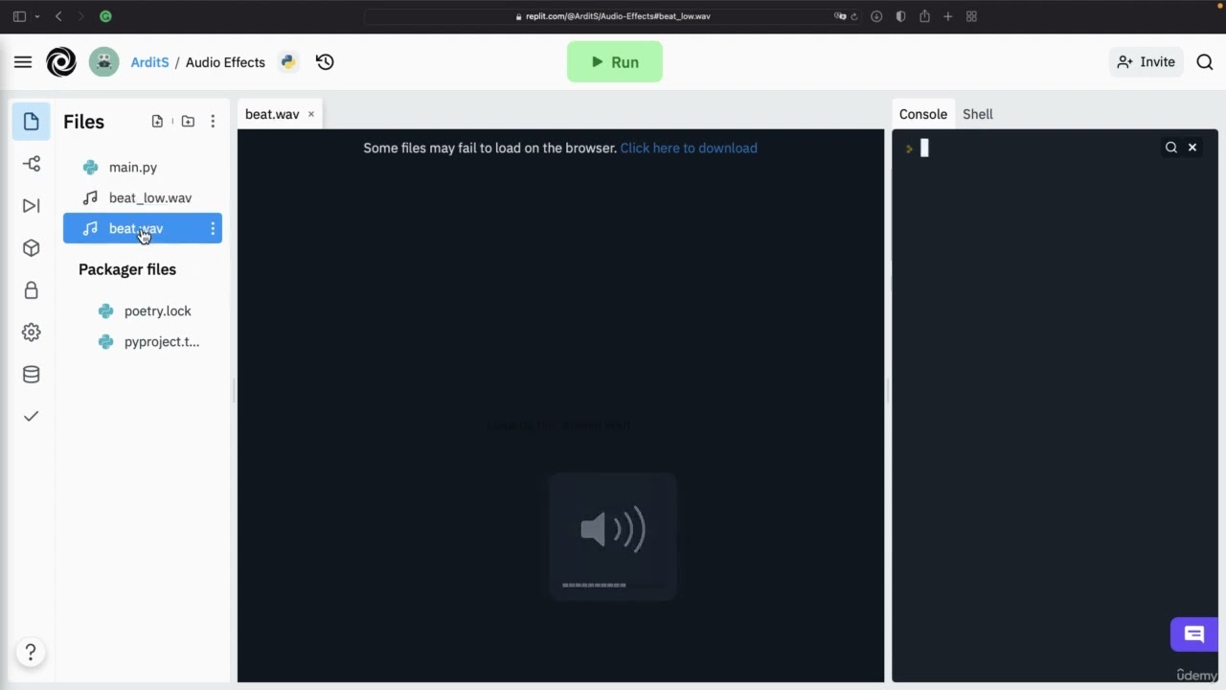Open a new browser tab with plus

pos(948,16)
